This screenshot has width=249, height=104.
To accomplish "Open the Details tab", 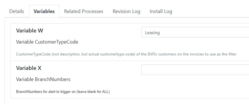I will [17, 11].
